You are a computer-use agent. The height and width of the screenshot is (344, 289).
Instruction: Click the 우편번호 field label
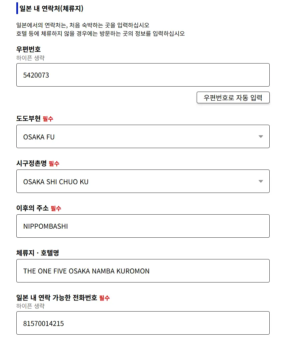point(28,49)
